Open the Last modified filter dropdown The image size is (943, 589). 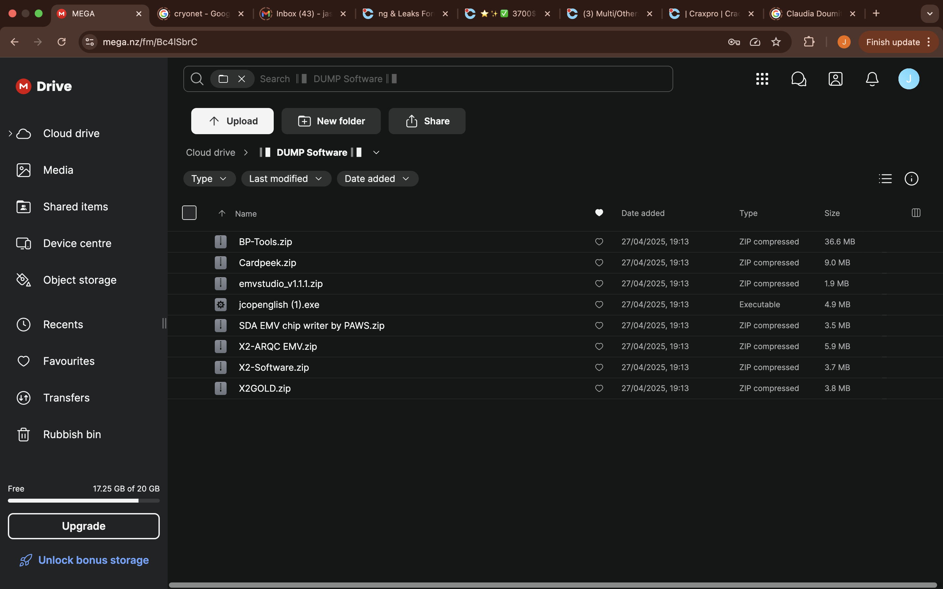286,179
